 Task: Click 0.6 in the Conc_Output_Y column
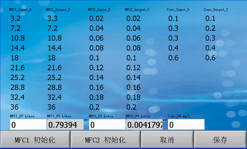[x=210, y=58]
